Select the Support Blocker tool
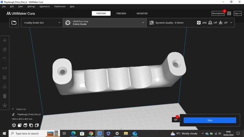Image resolution: width=244 pixels, height=137 pixels. (5, 87)
